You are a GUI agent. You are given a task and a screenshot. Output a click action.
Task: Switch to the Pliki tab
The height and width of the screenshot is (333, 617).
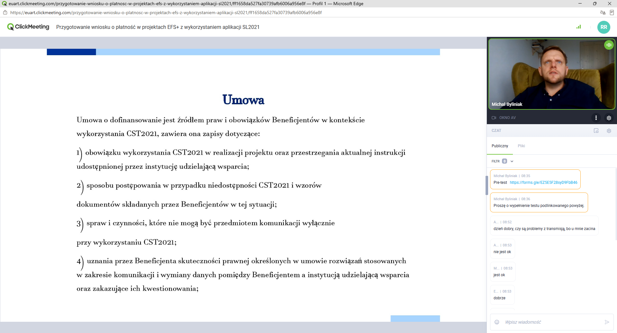pos(521,146)
